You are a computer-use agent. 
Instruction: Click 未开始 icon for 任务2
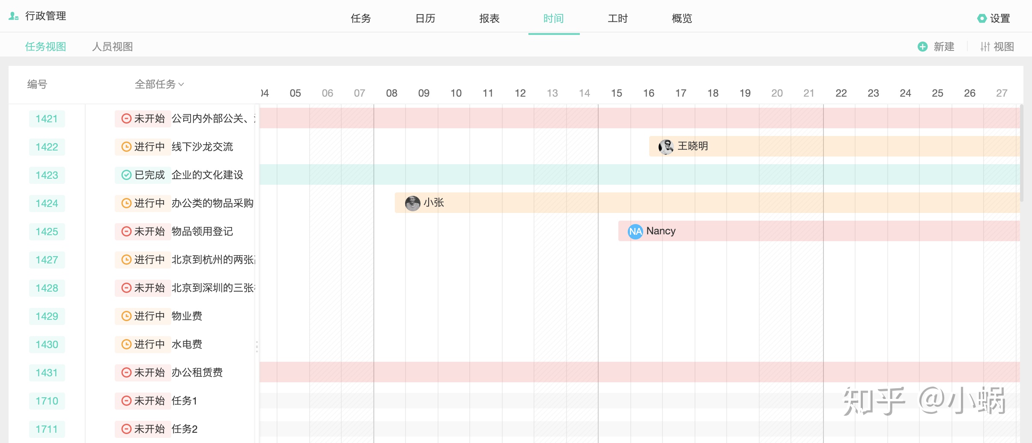[126, 429]
